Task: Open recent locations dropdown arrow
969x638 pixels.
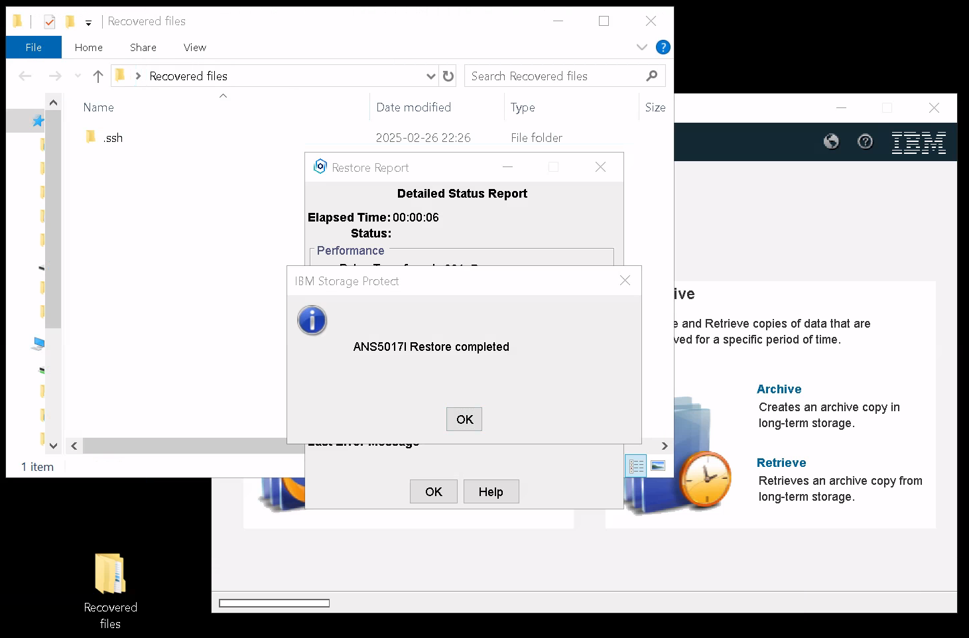Action: click(x=78, y=76)
